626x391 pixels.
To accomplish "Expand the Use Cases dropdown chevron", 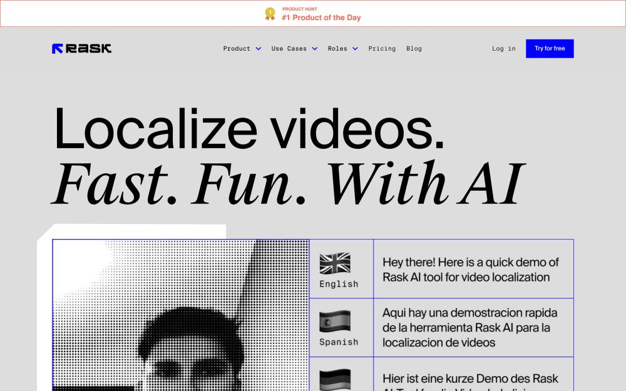I will (x=315, y=49).
